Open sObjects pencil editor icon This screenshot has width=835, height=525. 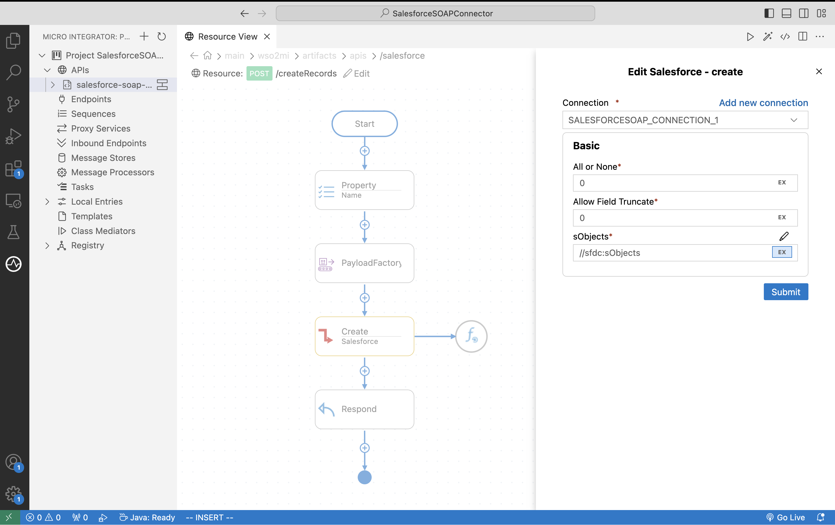click(x=784, y=236)
